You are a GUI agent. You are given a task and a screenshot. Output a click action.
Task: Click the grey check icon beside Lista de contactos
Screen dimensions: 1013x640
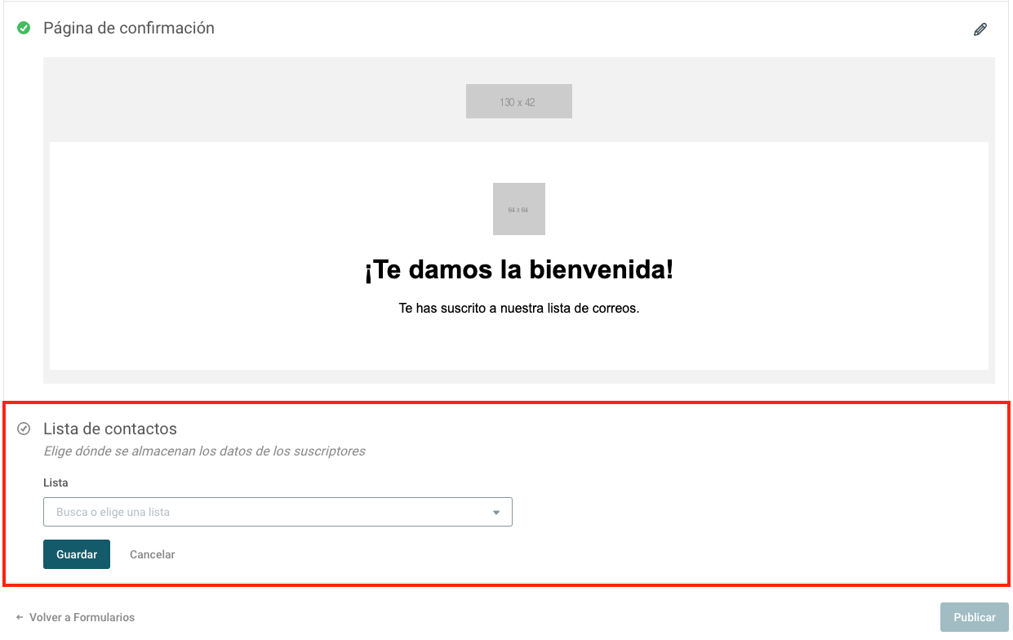point(24,429)
